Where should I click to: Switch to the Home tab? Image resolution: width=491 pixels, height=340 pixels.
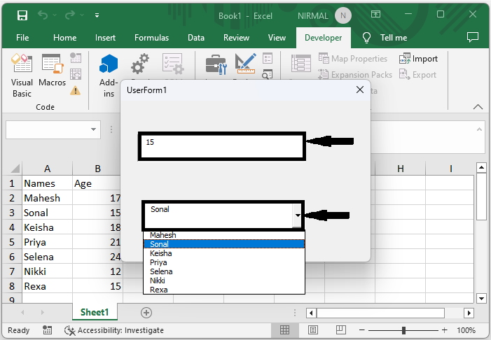click(x=65, y=38)
